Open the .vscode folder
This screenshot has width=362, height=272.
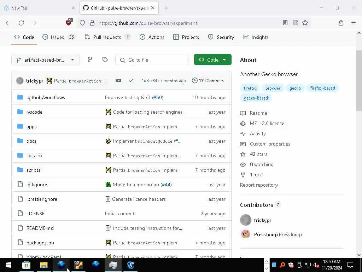tap(34, 112)
